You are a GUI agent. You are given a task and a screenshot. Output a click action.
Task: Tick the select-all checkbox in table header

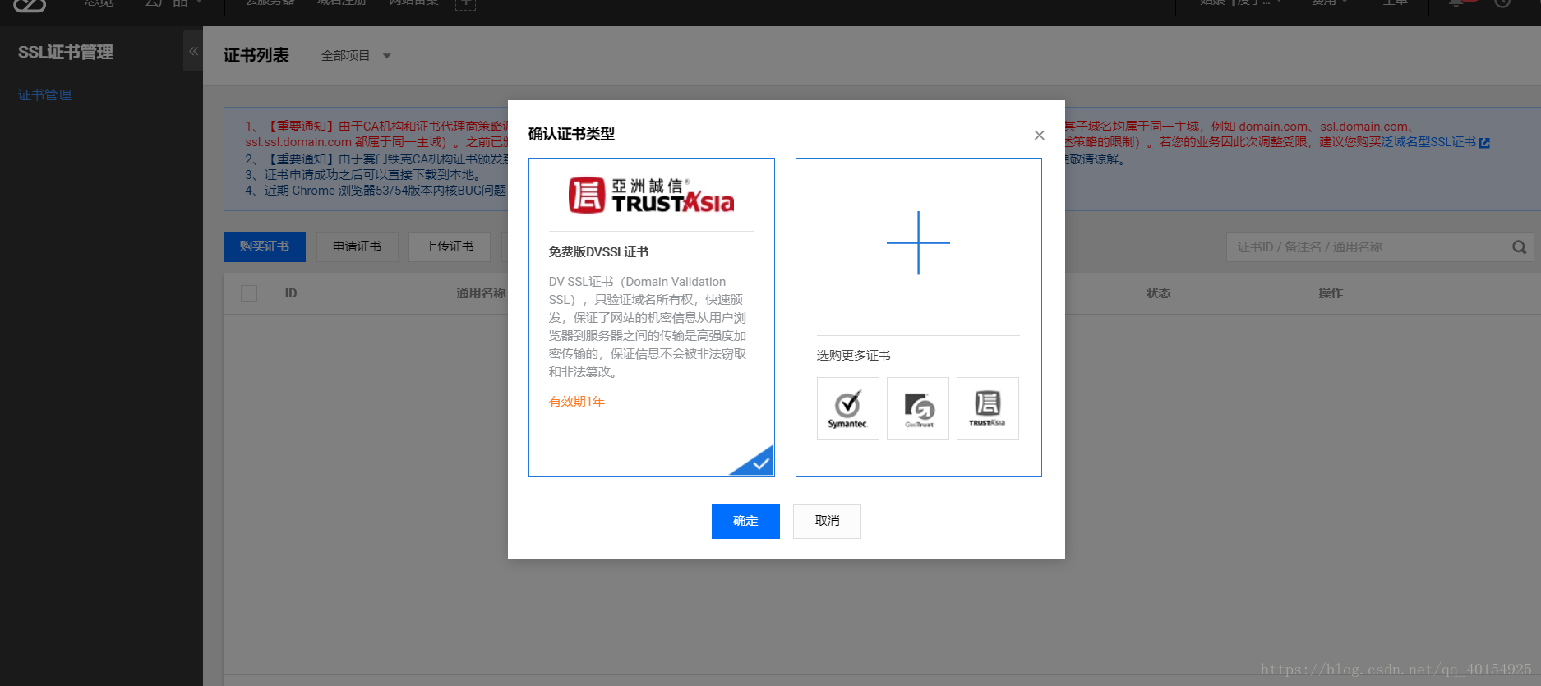point(249,293)
